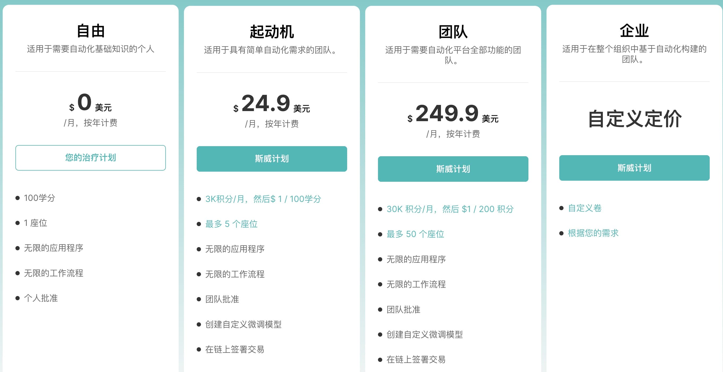Open the 30K 积分/月 credits link
Screen dimensions: 723x372
pos(450,209)
